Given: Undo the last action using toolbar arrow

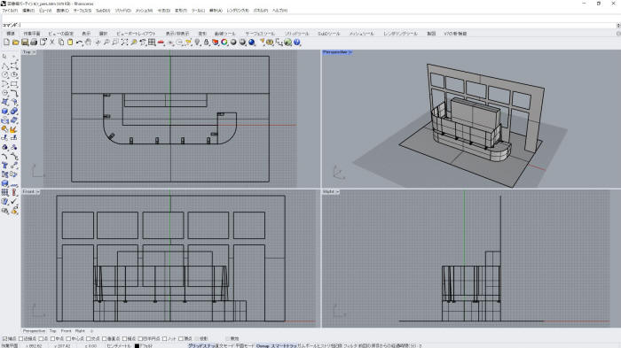Looking at the screenshot, I should click(79, 42).
